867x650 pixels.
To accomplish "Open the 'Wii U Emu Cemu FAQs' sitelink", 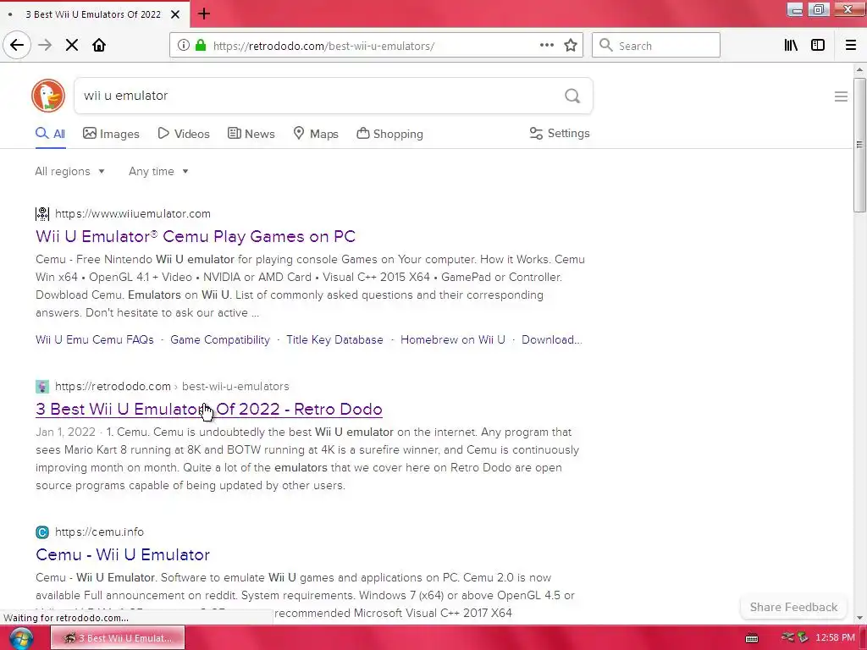I will click(95, 339).
